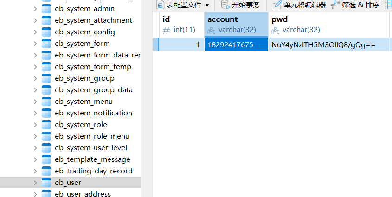The height and width of the screenshot is (197, 392).
Task: Select eb_system_role_menu in the tree
Action: click(92, 136)
